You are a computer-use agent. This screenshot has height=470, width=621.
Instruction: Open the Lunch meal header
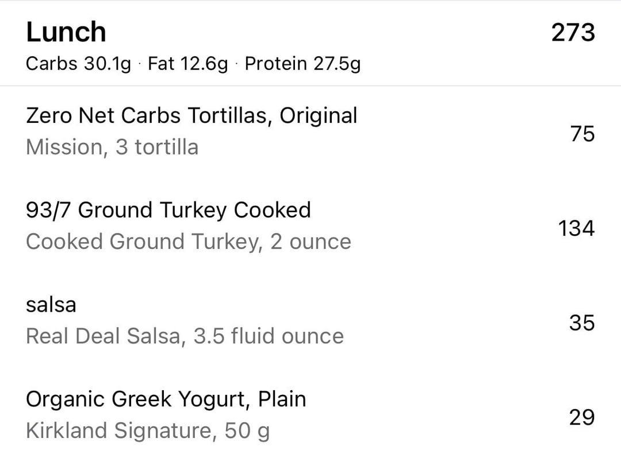310,44
